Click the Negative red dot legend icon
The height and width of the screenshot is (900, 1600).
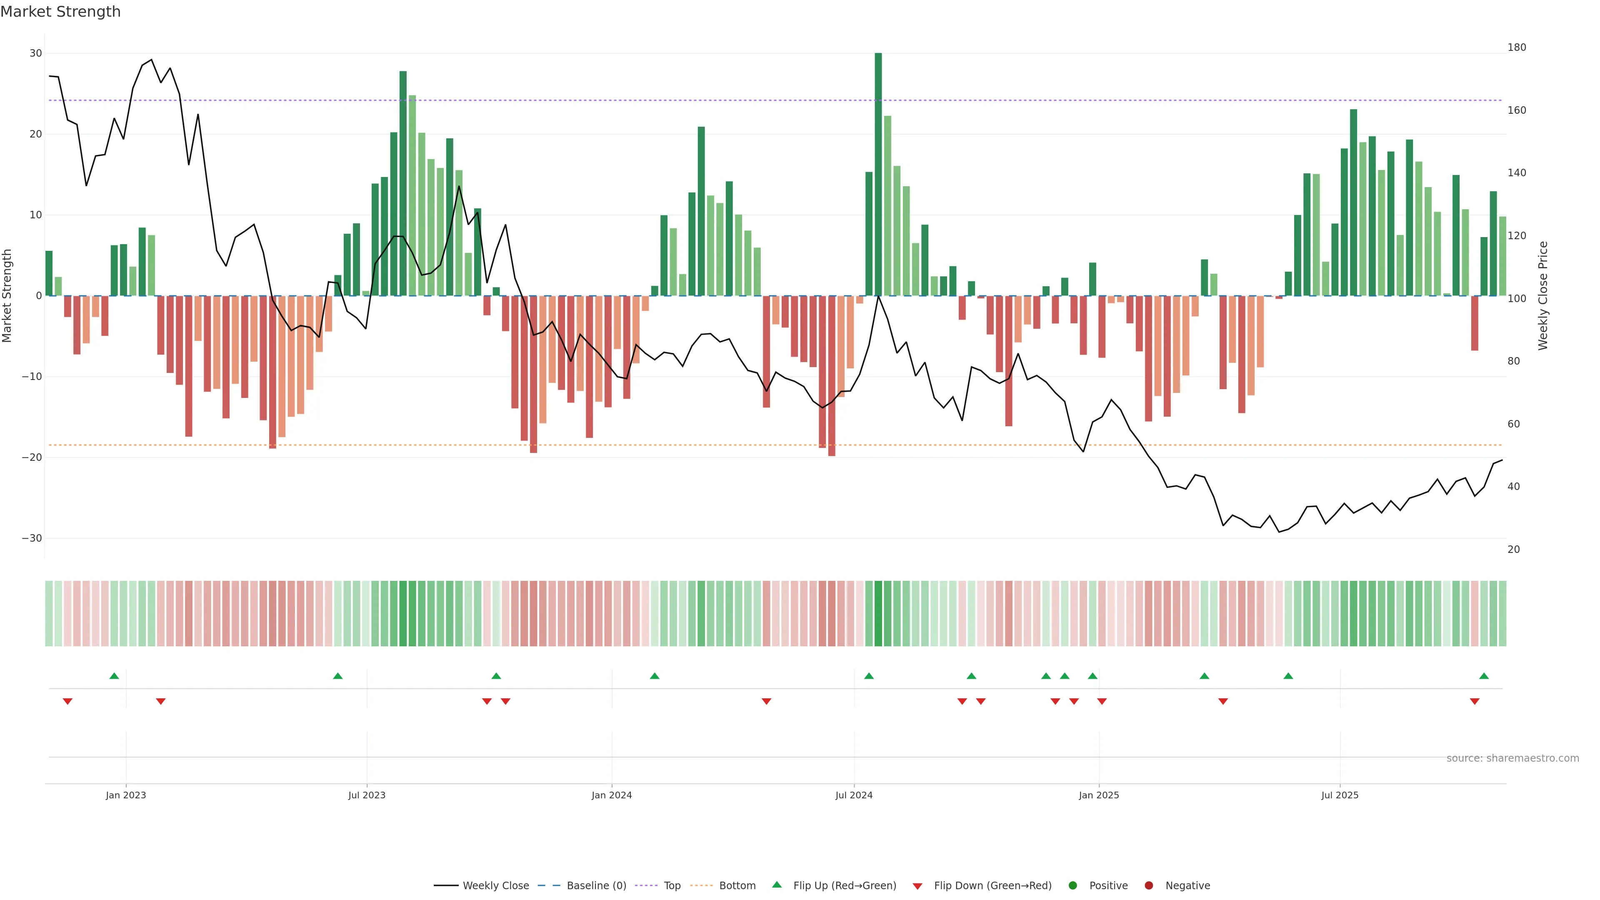tap(1148, 885)
